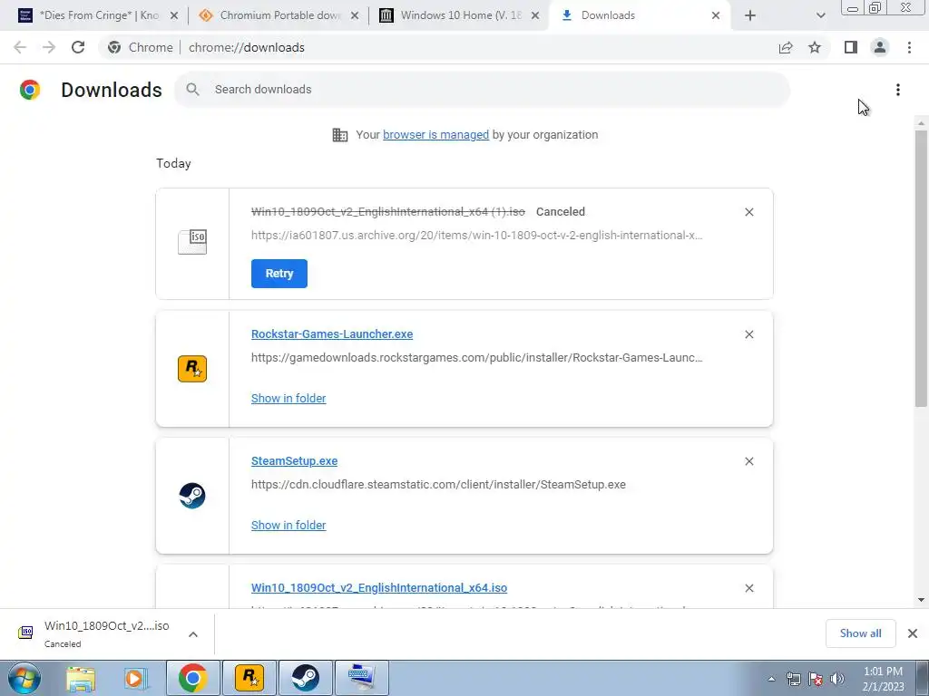Click the Chrome taskbar button

click(192, 678)
